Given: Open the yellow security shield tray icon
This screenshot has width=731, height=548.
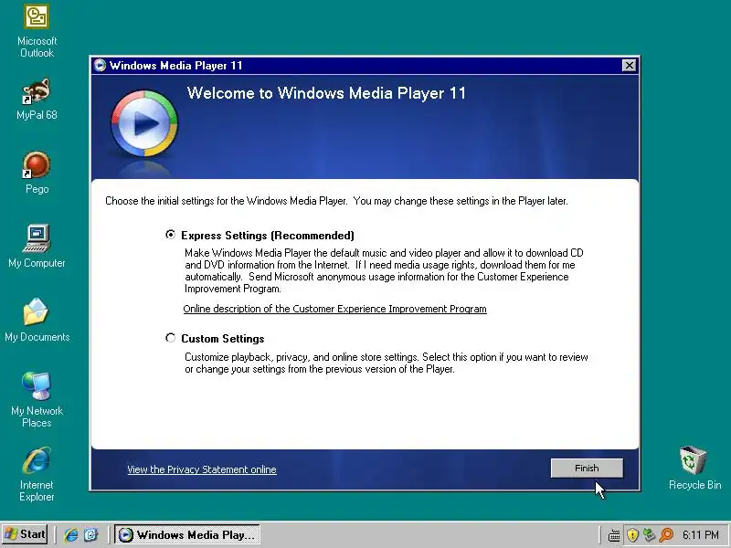Looking at the screenshot, I should (x=632, y=535).
